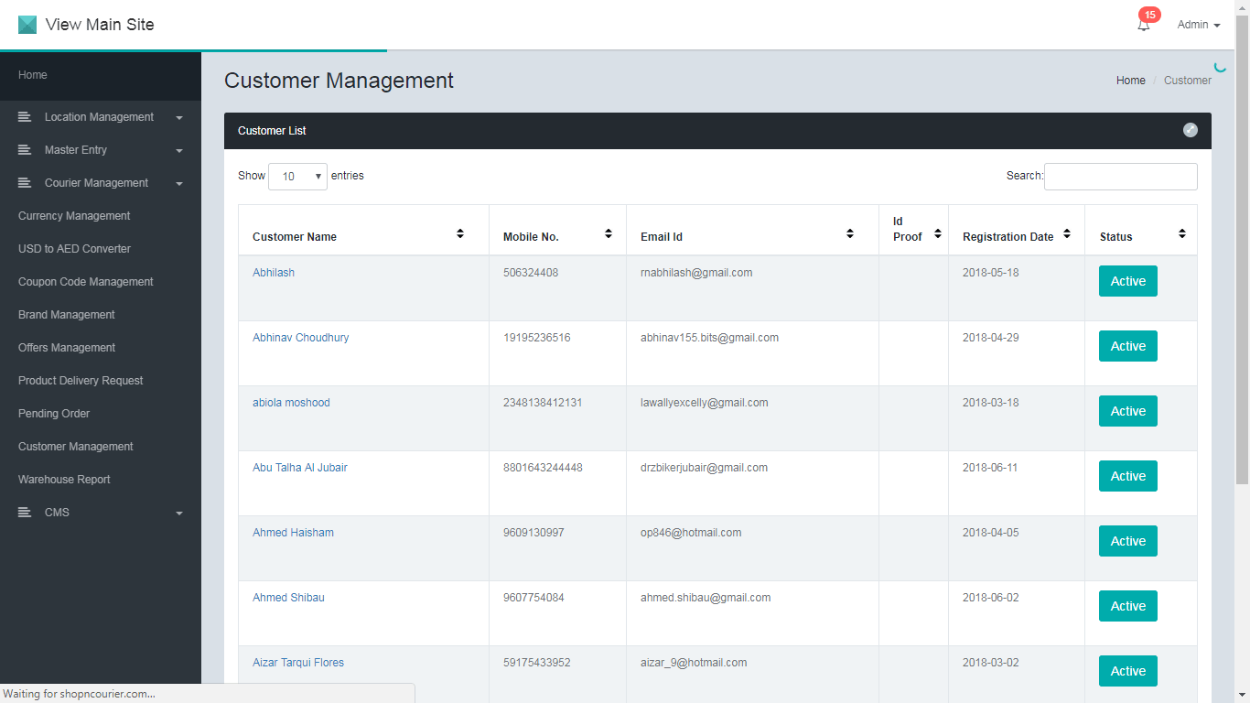Sort by Id Proof column arrows
Viewport: 1250px width, 703px height.
click(x=938, y=234)
